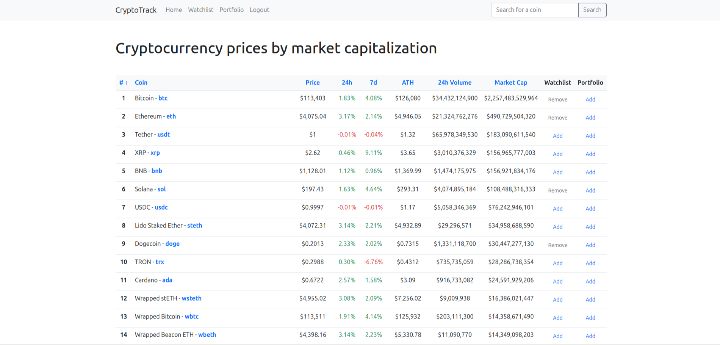This screenshot has height=345, width=720.
Task: Open the sol ticker link for Solana
Action: click(161, 189)
